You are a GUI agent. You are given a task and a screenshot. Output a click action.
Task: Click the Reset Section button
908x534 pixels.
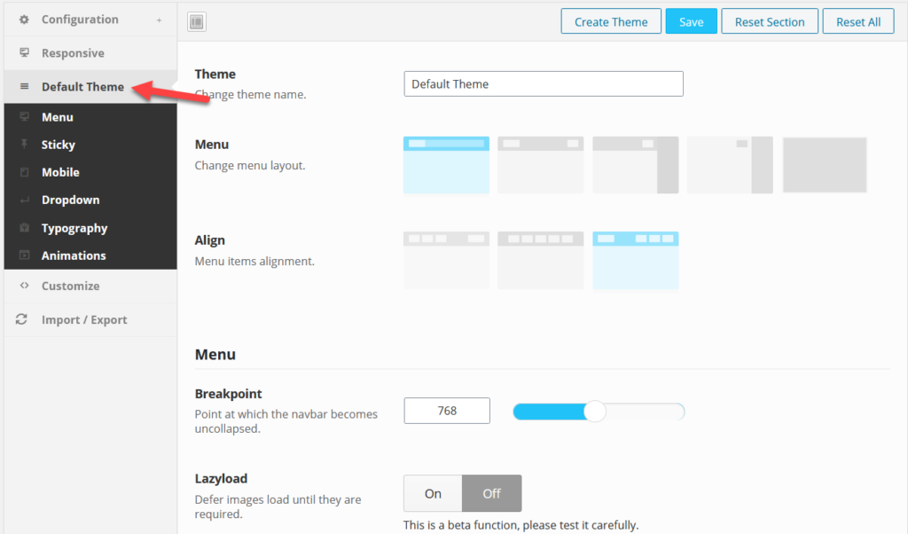pos(770,21)
